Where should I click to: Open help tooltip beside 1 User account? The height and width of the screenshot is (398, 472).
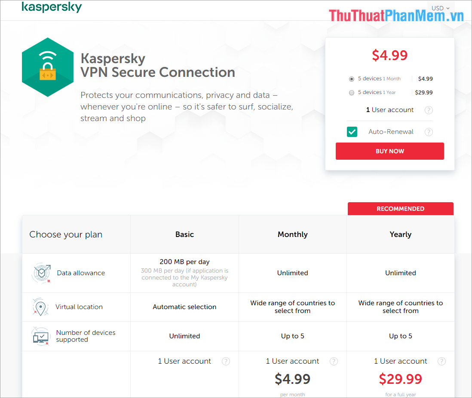point(429,110)
